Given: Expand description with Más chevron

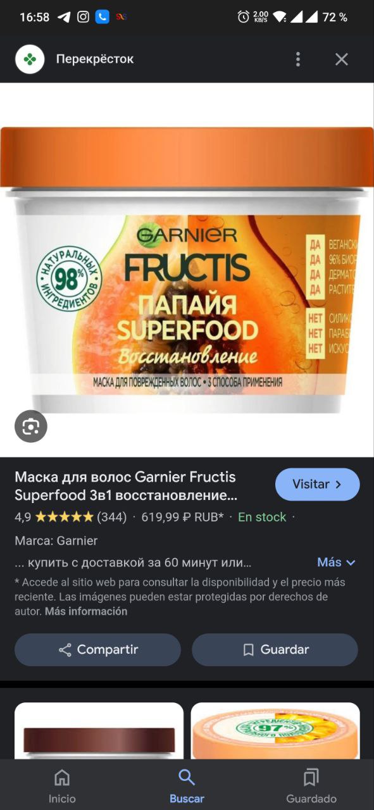Looking at the screenshot, I should point(337,562).
